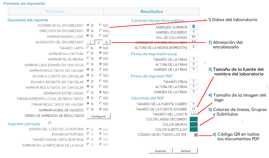Uncheck CÓDIGO QR EN TODOS LOS PDF
Screen dimensions: 269x158
196,135
